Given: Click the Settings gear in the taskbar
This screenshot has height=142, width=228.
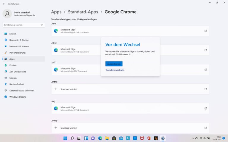Looking at the screenshot, I should [163, 138].
